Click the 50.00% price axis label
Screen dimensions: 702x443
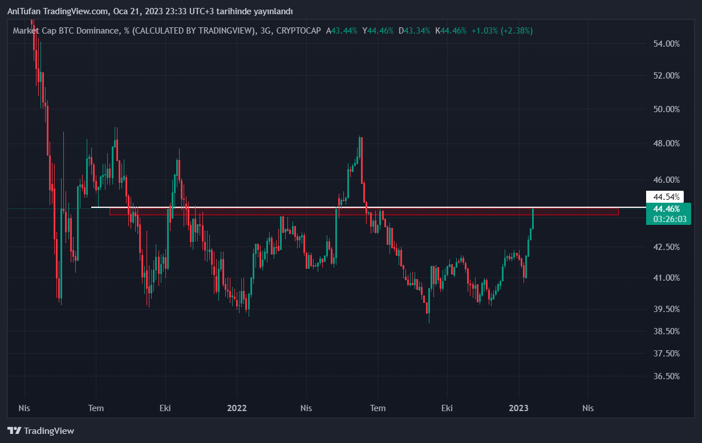click(665, 109)
